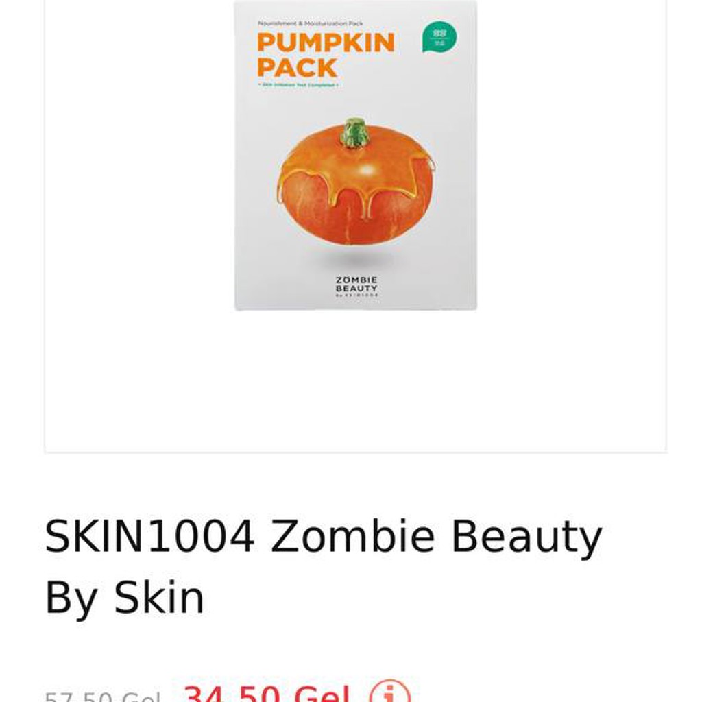Click the dripping orange pumpkin illustration
The width and height of the screenshot is (702, 702).
(356, 181)
